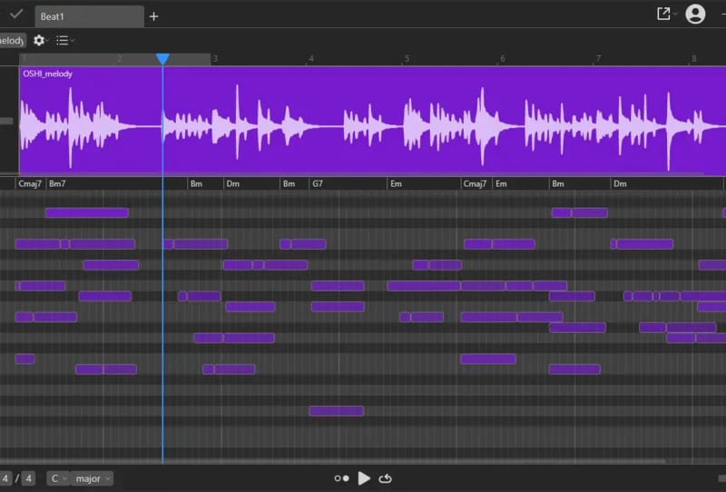Open the major scale dropdown
This screenshot has height=492, width=726.
93,478
